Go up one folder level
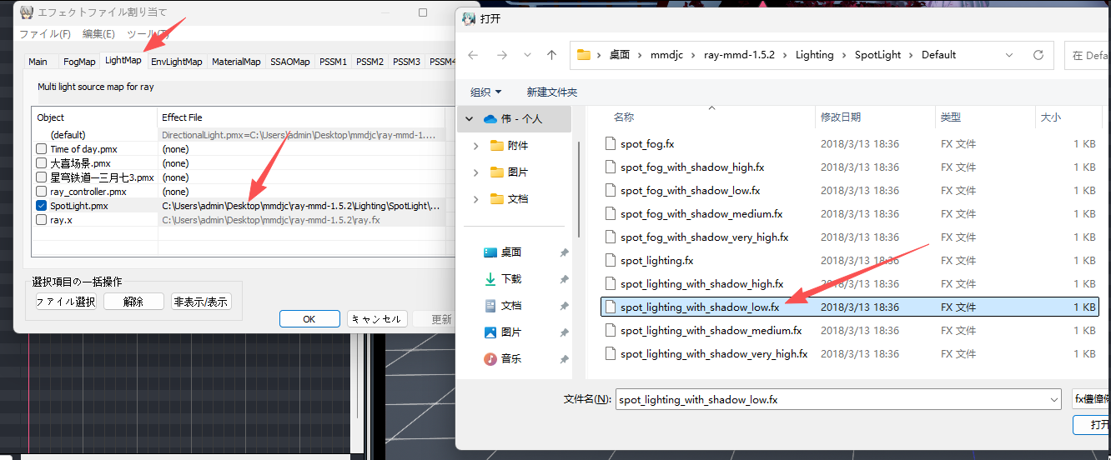This screenshot has width=1111, height=460. [551, 55]
